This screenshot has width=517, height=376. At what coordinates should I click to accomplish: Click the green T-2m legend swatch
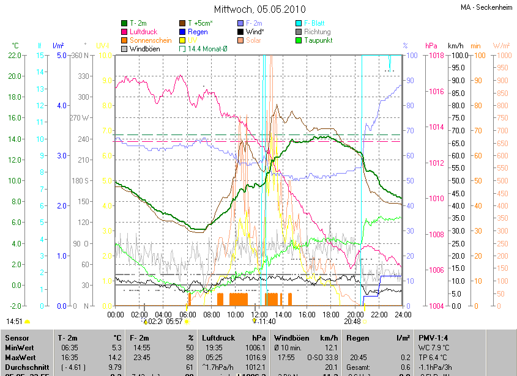(x=125, y=23)
